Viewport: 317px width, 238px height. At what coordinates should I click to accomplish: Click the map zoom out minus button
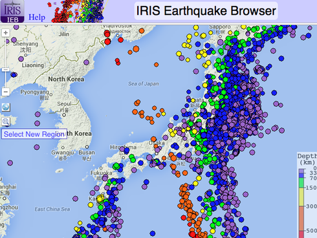tap(6, 92)
